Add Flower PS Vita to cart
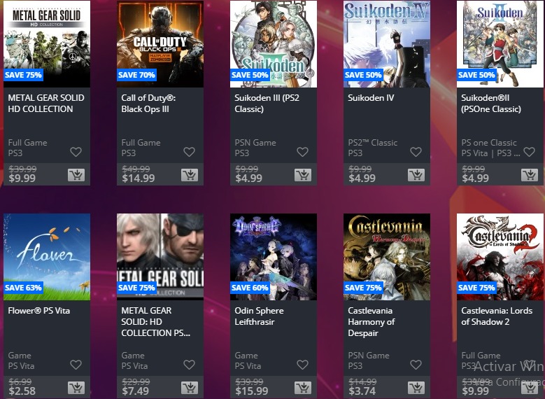This screenshot has height=399, width=545. pos(76,388)
